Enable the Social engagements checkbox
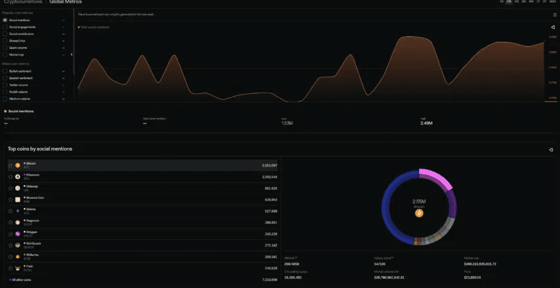Image resolution: width=560 pixels, height=288 pixels. tap(5, 27)
